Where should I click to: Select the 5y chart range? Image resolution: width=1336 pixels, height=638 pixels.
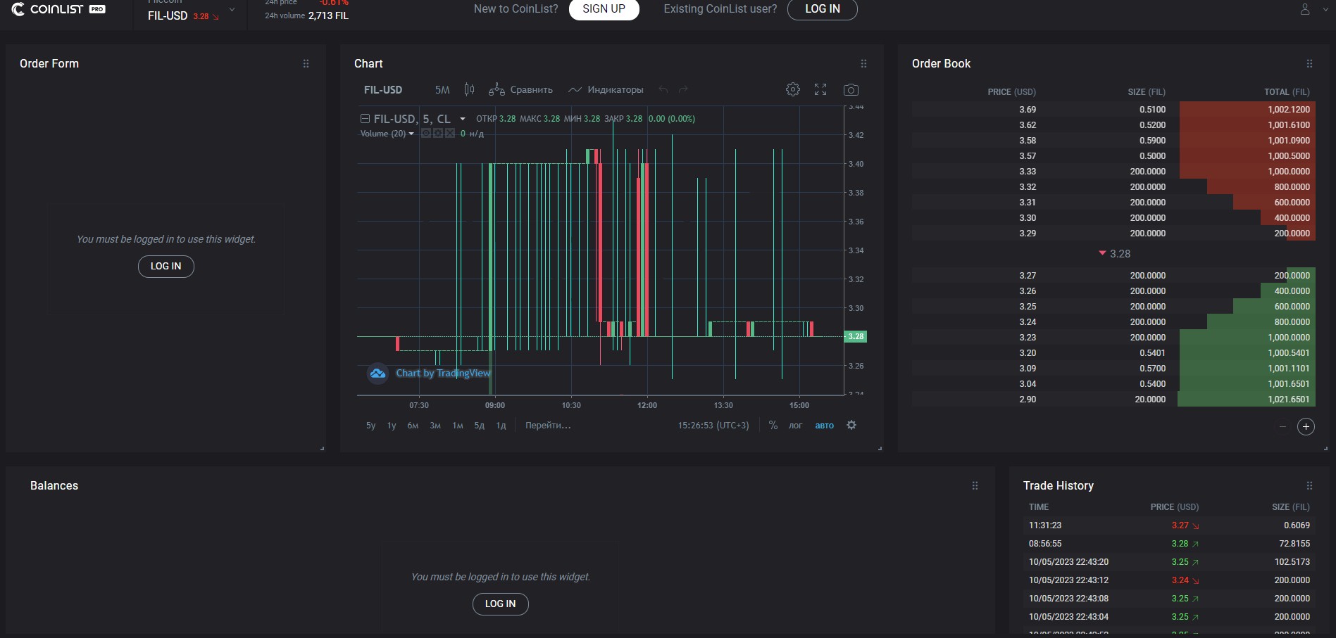click(x=370, y=426)
